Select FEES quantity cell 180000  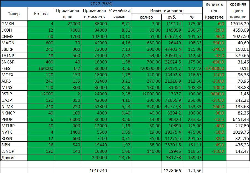coord(41,68)
